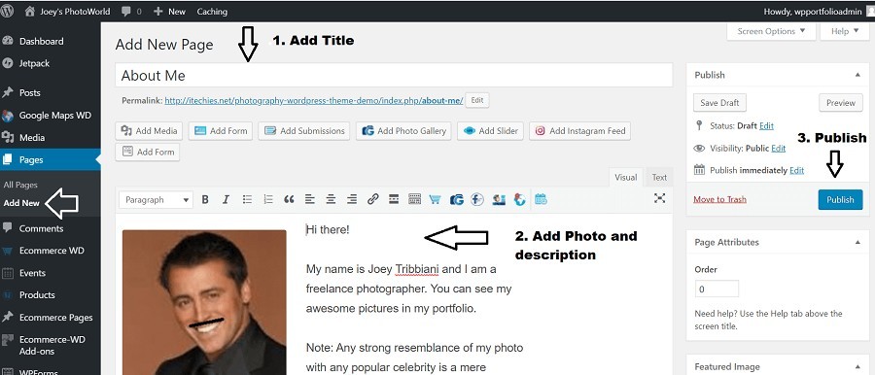Click the Bold formatting icon
Viewport: 875px width, 375px height.
point(205,199)
